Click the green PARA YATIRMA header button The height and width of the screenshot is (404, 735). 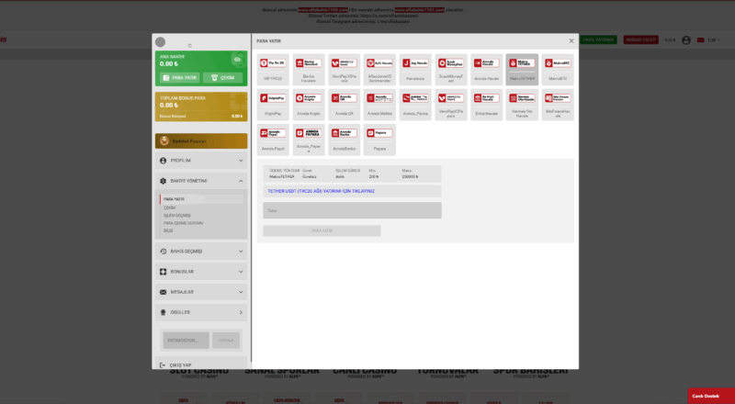click(599, 40)
